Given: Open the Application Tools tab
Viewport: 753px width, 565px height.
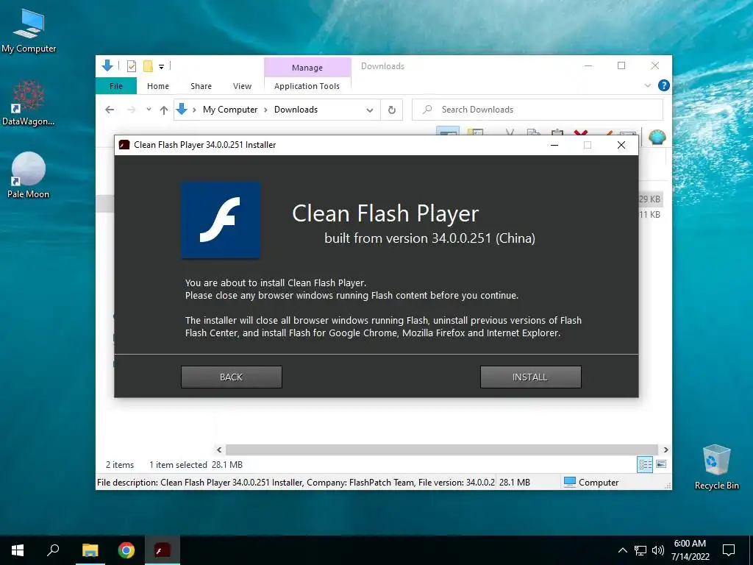Looking at the screenshot, I should click(307, 86).
